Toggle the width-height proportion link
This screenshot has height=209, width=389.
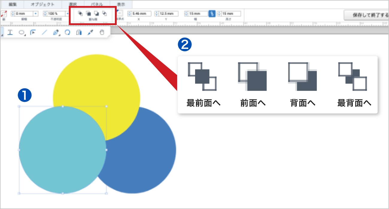click(x=212, y=14)
